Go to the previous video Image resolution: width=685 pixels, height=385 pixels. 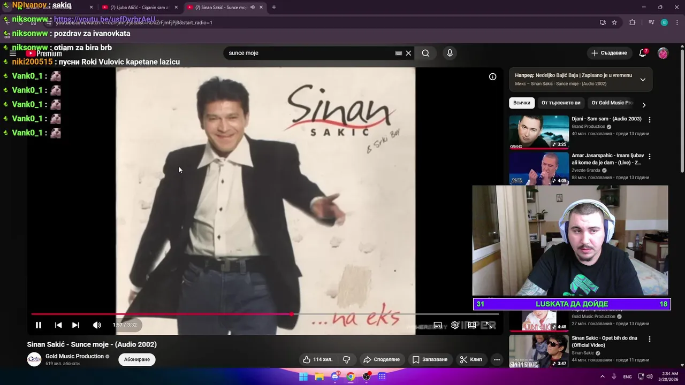click(x=58, y=325)
